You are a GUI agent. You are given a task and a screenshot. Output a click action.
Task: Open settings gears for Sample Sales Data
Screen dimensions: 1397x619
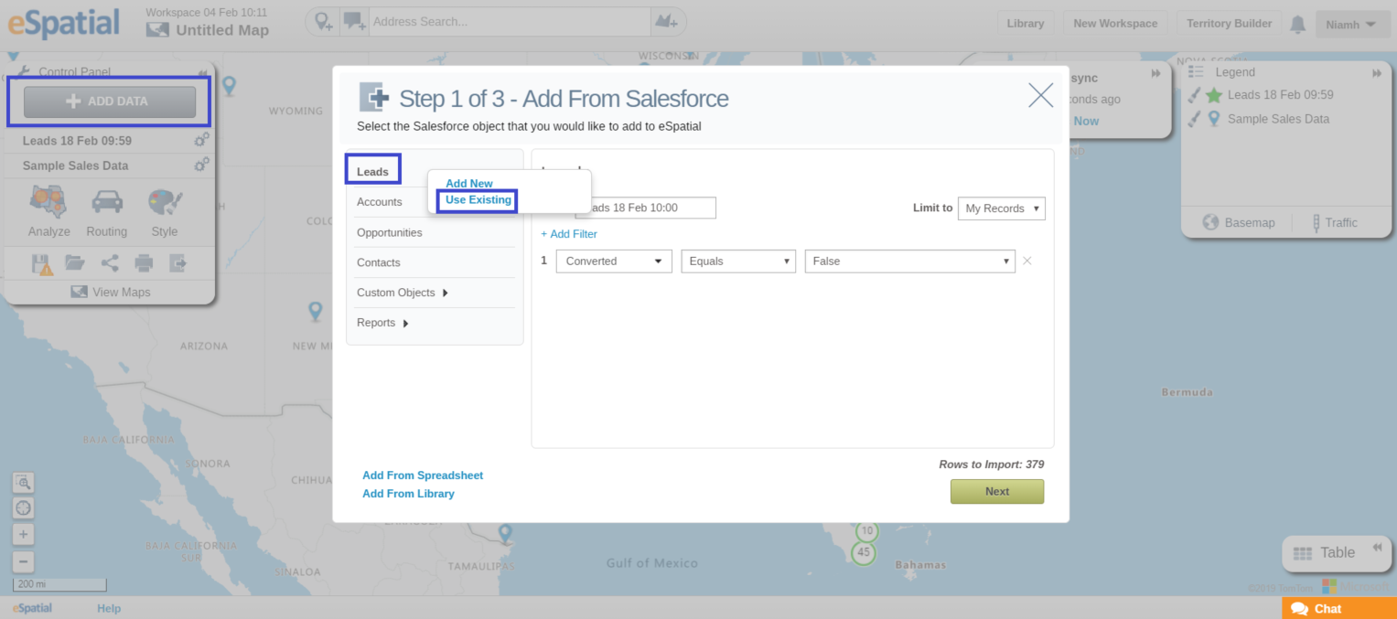tap(201, 165)
